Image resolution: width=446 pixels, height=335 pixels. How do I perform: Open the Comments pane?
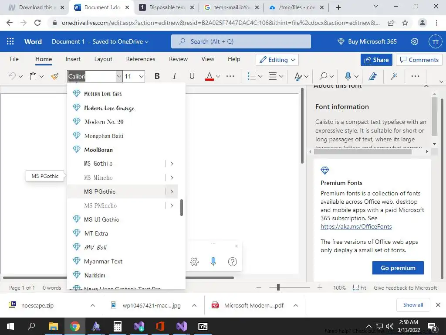coord(419,60)
